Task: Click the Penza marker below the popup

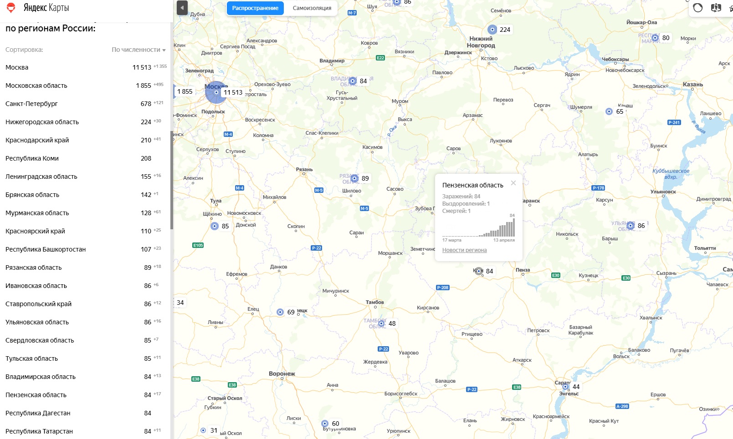Action: click(479, 271)
